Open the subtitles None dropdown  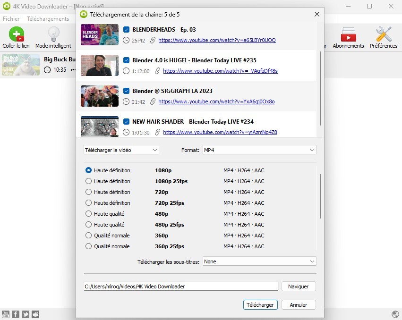pyautogui.click(x=259, y=261)
